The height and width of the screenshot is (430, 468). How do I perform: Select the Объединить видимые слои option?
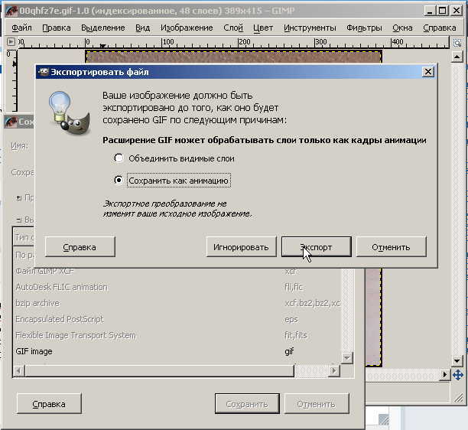click(118, 158)
